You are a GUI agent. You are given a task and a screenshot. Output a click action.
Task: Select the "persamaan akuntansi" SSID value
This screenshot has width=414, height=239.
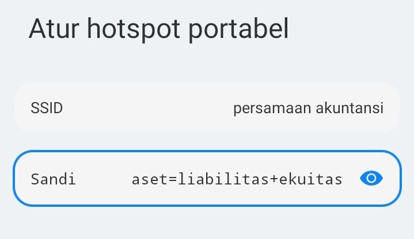(308, 109)
